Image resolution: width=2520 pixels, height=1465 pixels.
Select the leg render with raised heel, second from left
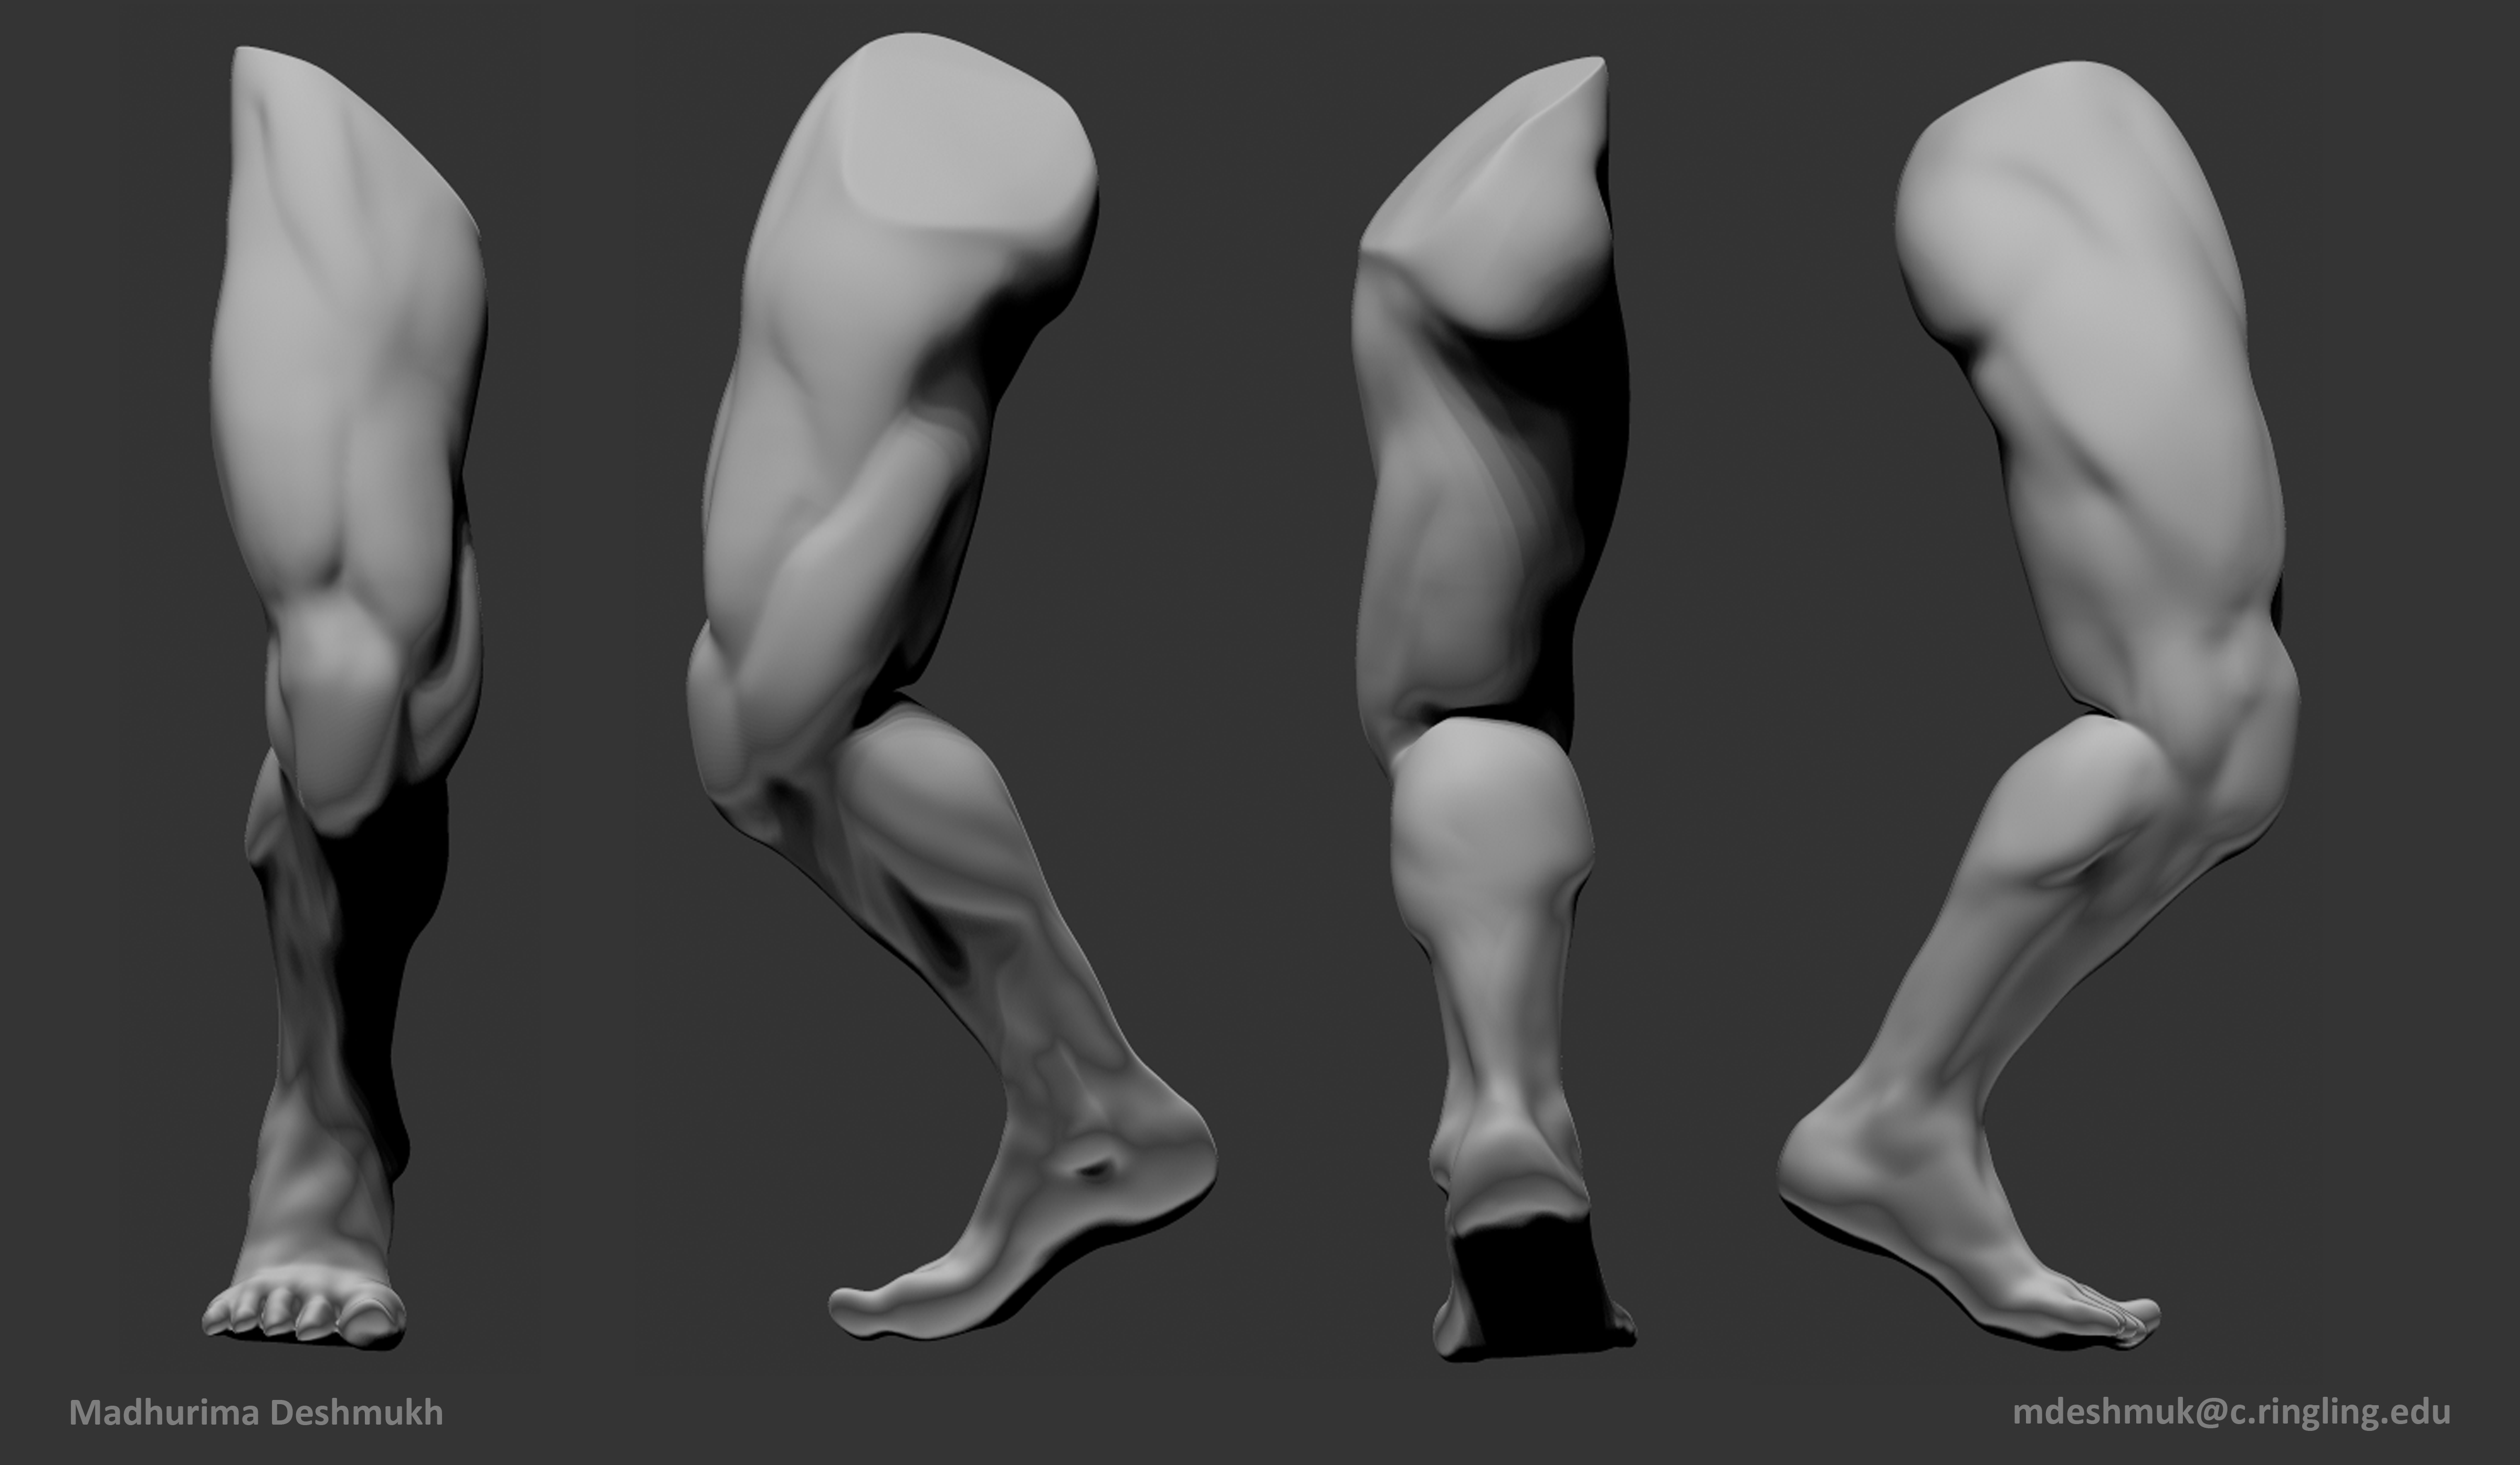click(x=952, y=685)
